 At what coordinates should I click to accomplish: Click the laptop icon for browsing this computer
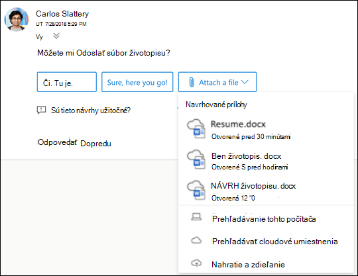click(x=196, y=216)
